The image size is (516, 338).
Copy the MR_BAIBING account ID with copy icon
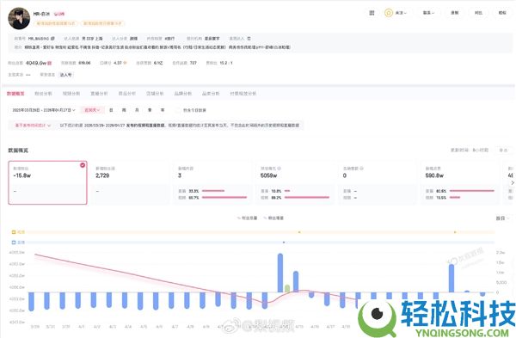point(52,39)
